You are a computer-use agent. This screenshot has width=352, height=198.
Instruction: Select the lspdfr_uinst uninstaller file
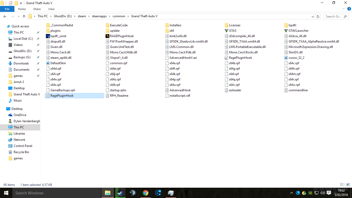(56, 36)
